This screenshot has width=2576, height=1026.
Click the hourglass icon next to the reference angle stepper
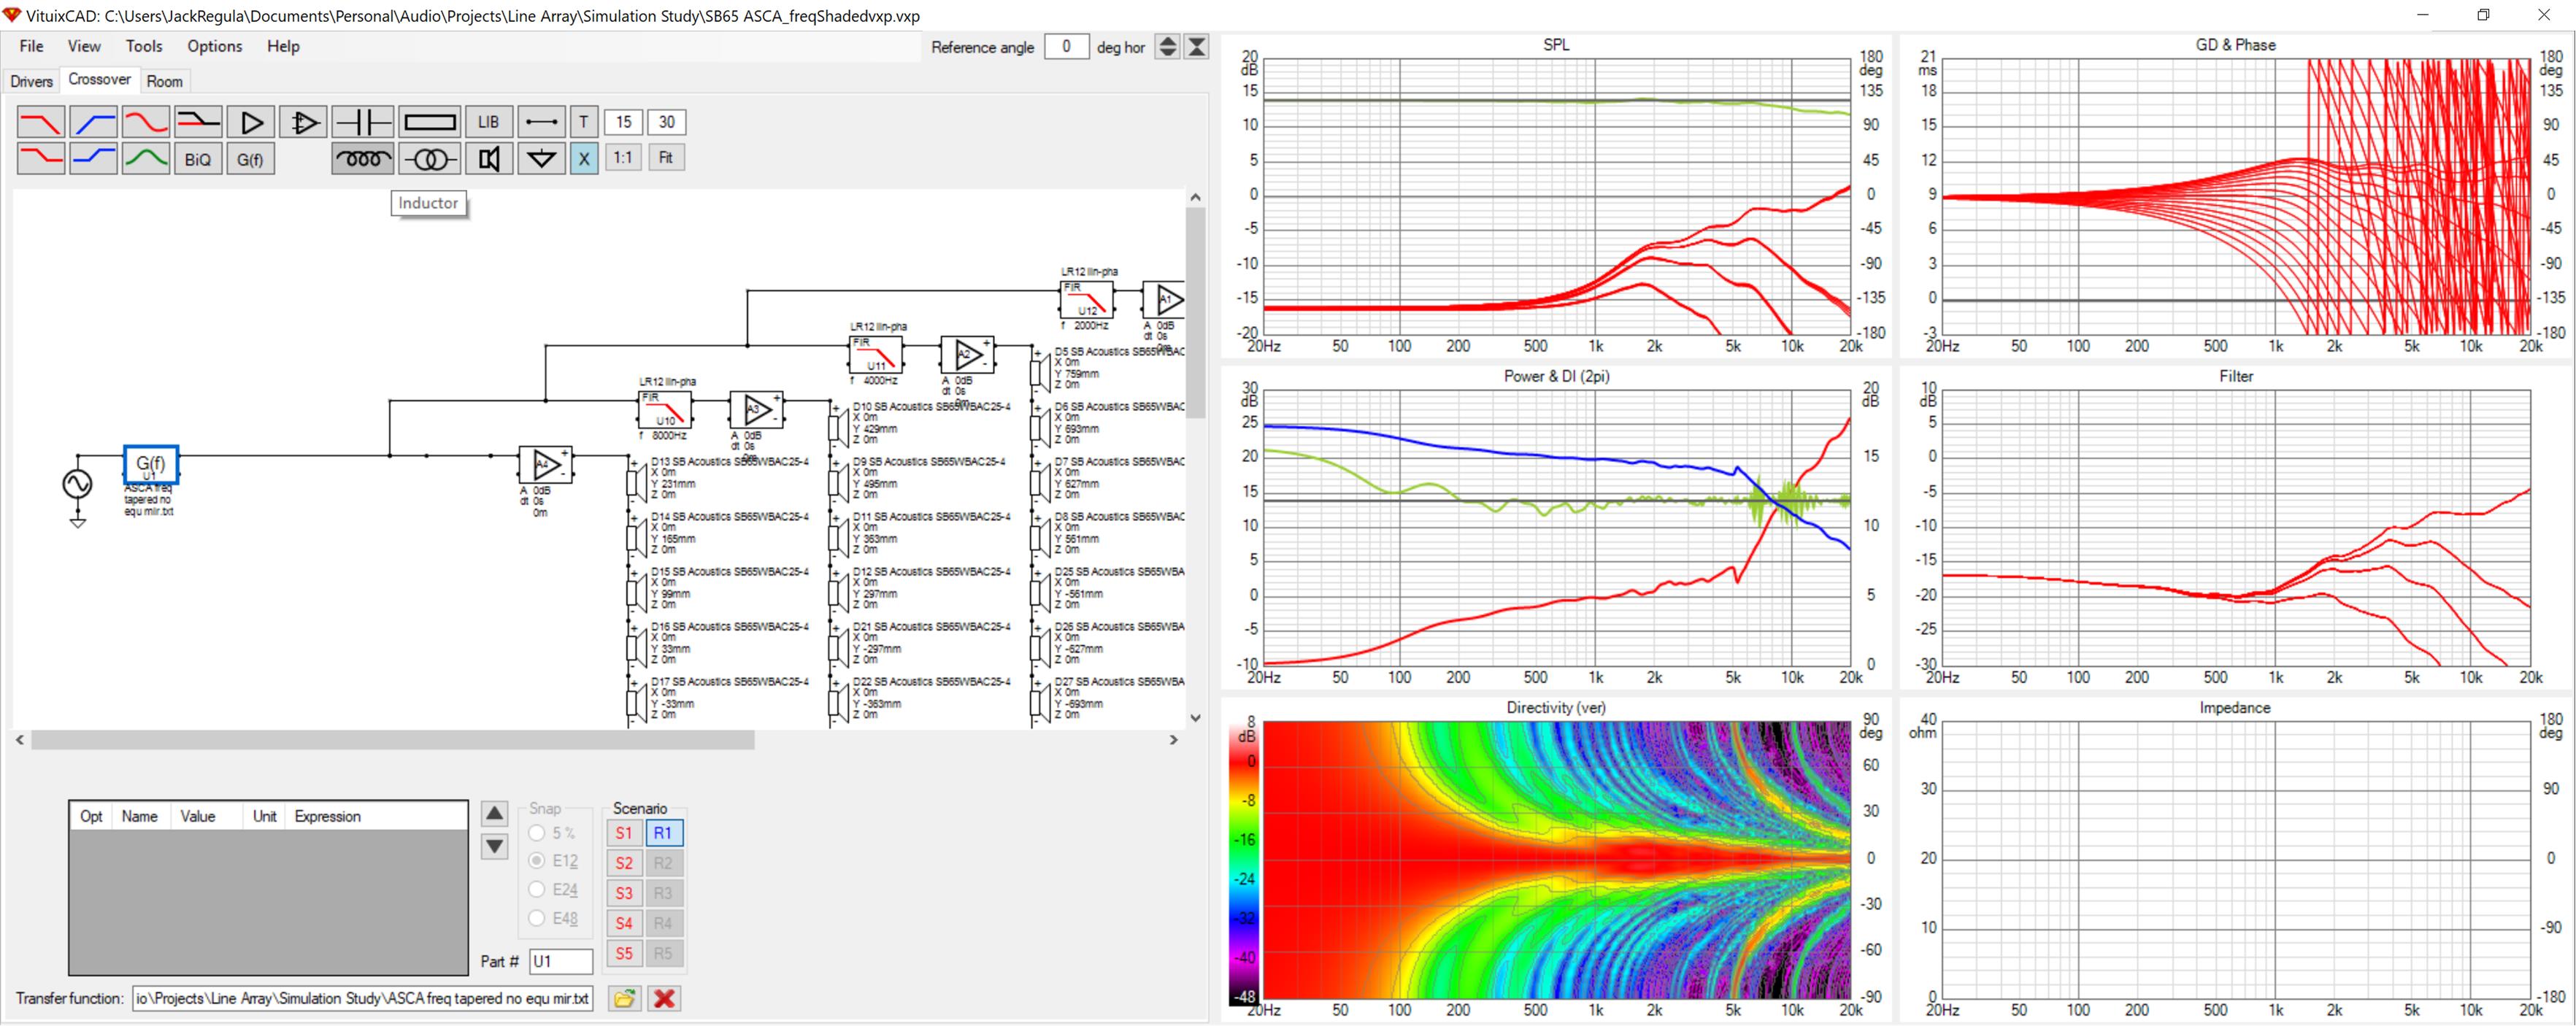click(x=1196, y=46)
